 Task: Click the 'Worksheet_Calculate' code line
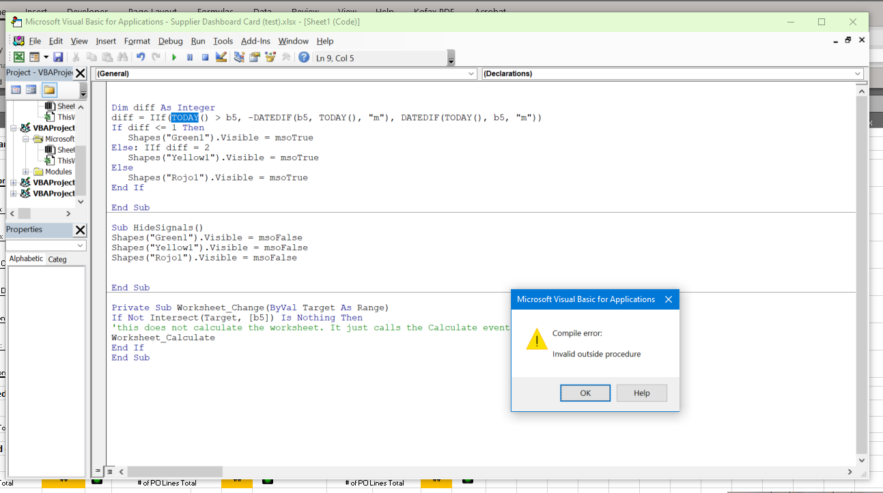point(163,338)
